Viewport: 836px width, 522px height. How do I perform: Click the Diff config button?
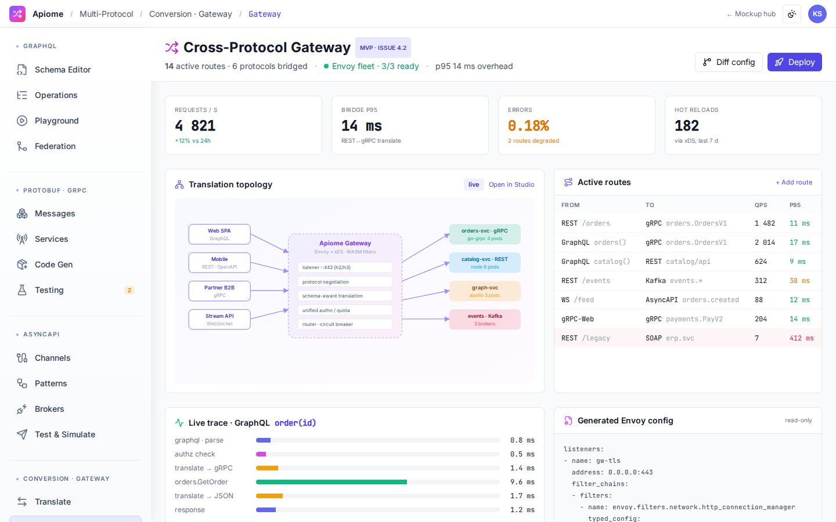(729, 62)
